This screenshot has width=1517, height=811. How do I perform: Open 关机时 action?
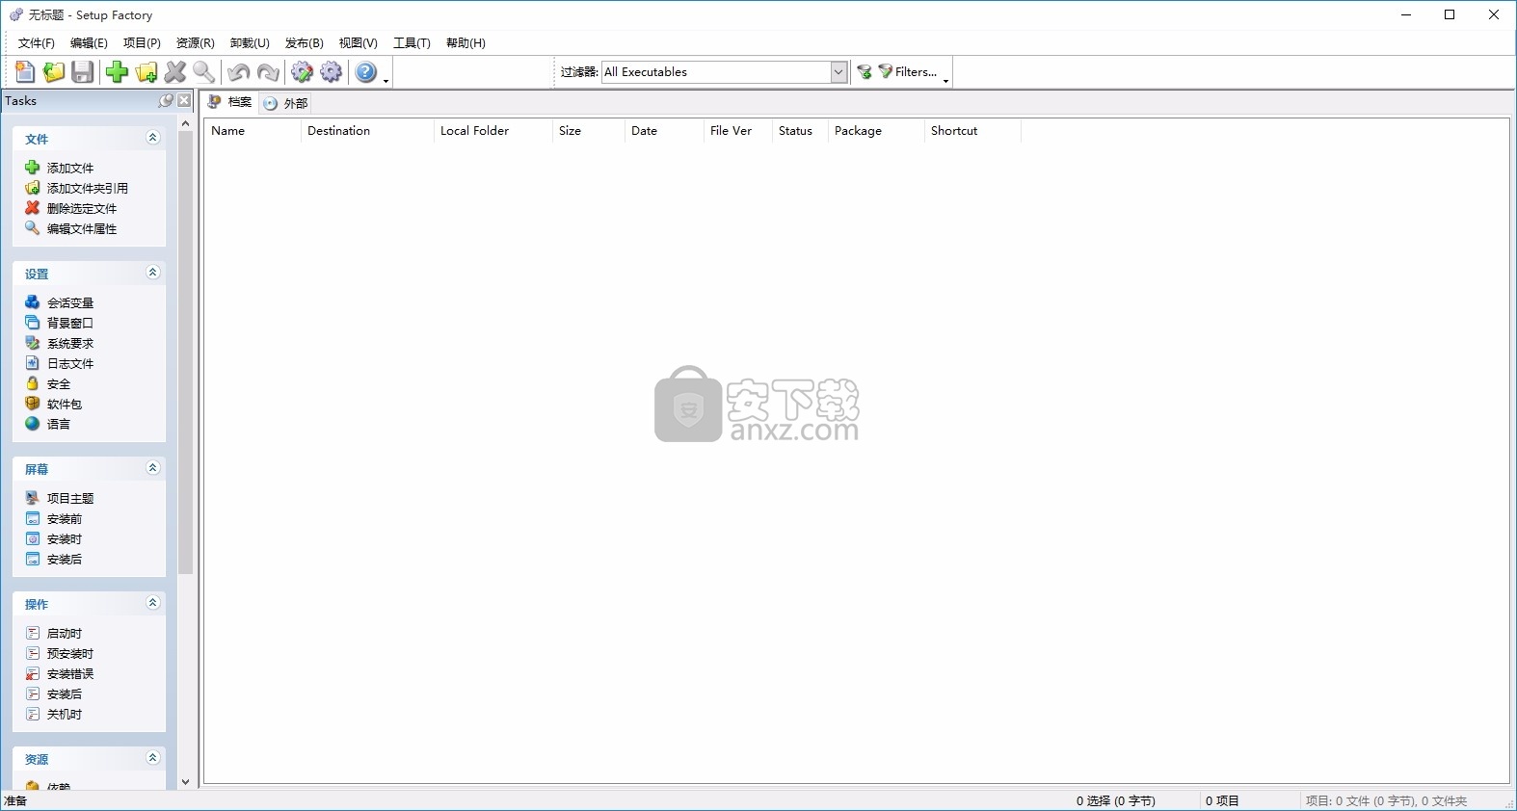[x=65, y=714]
